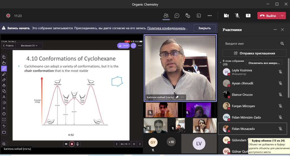Open the Политика конфиденциальности link

click(167, 28)
